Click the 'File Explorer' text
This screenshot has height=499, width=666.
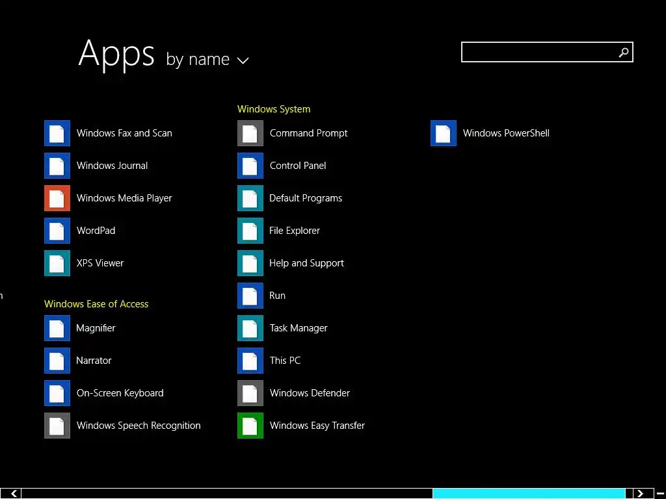click(295, 231)
